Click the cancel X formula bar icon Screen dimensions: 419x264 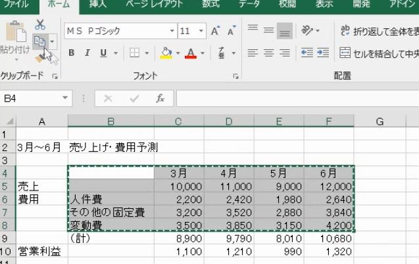click(x=108, y=99)
